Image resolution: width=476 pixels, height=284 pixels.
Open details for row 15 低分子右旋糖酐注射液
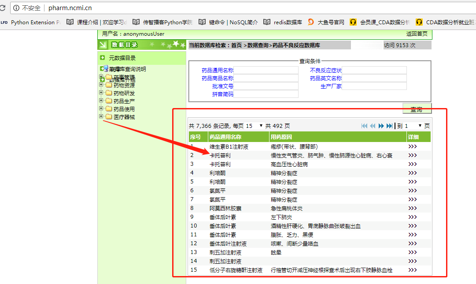pyautogui.click(x=413, y=270)
